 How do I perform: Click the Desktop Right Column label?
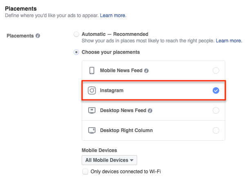point(127,130)
